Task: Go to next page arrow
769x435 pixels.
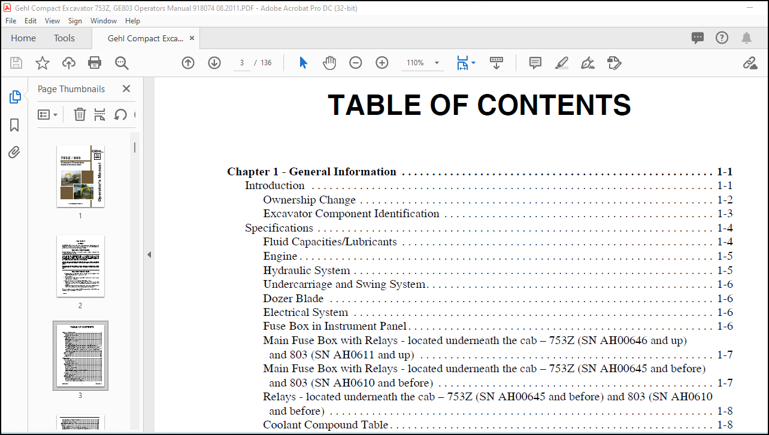Action: tap(214, 63)
